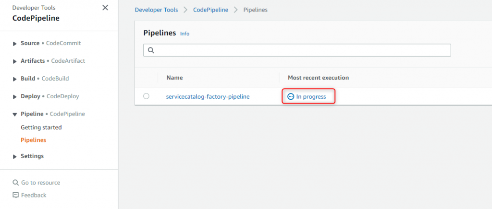Expand the Build CodeBuild section
The image size is (492, 209).
15,79
